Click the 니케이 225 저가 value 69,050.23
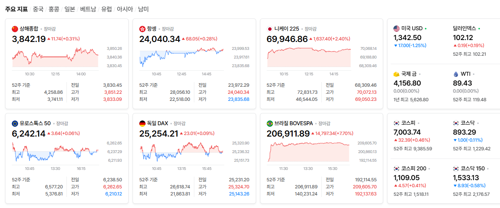The height and width of the screenshot is (208, 500). tap(365, 99)
